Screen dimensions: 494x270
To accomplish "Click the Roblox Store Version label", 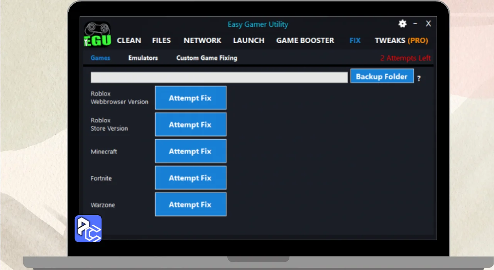I will (109, 124).
